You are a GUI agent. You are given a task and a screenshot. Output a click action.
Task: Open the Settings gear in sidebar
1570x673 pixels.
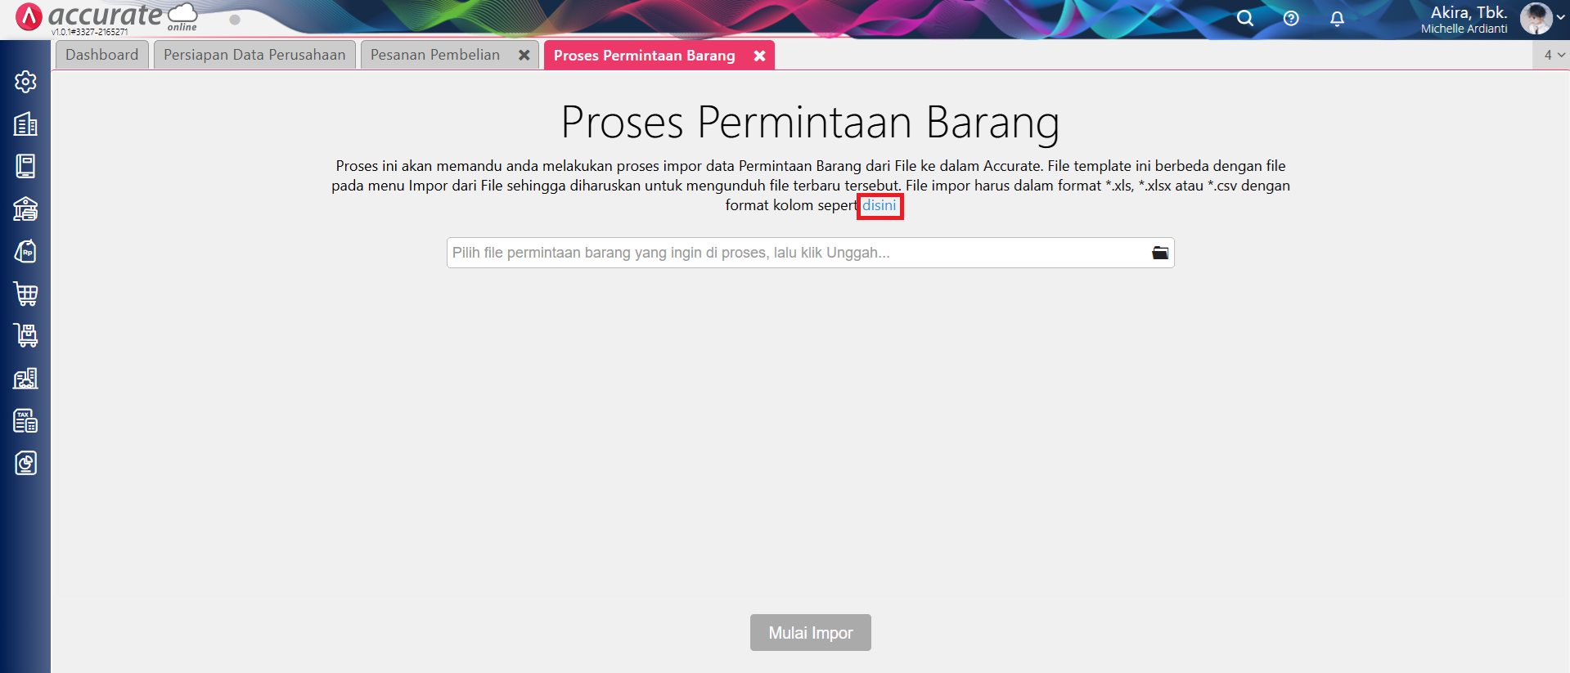pyautogui.click(x=25, y=82)
